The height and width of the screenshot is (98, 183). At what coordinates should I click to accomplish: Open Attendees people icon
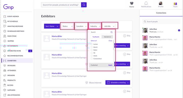(5, 70)
